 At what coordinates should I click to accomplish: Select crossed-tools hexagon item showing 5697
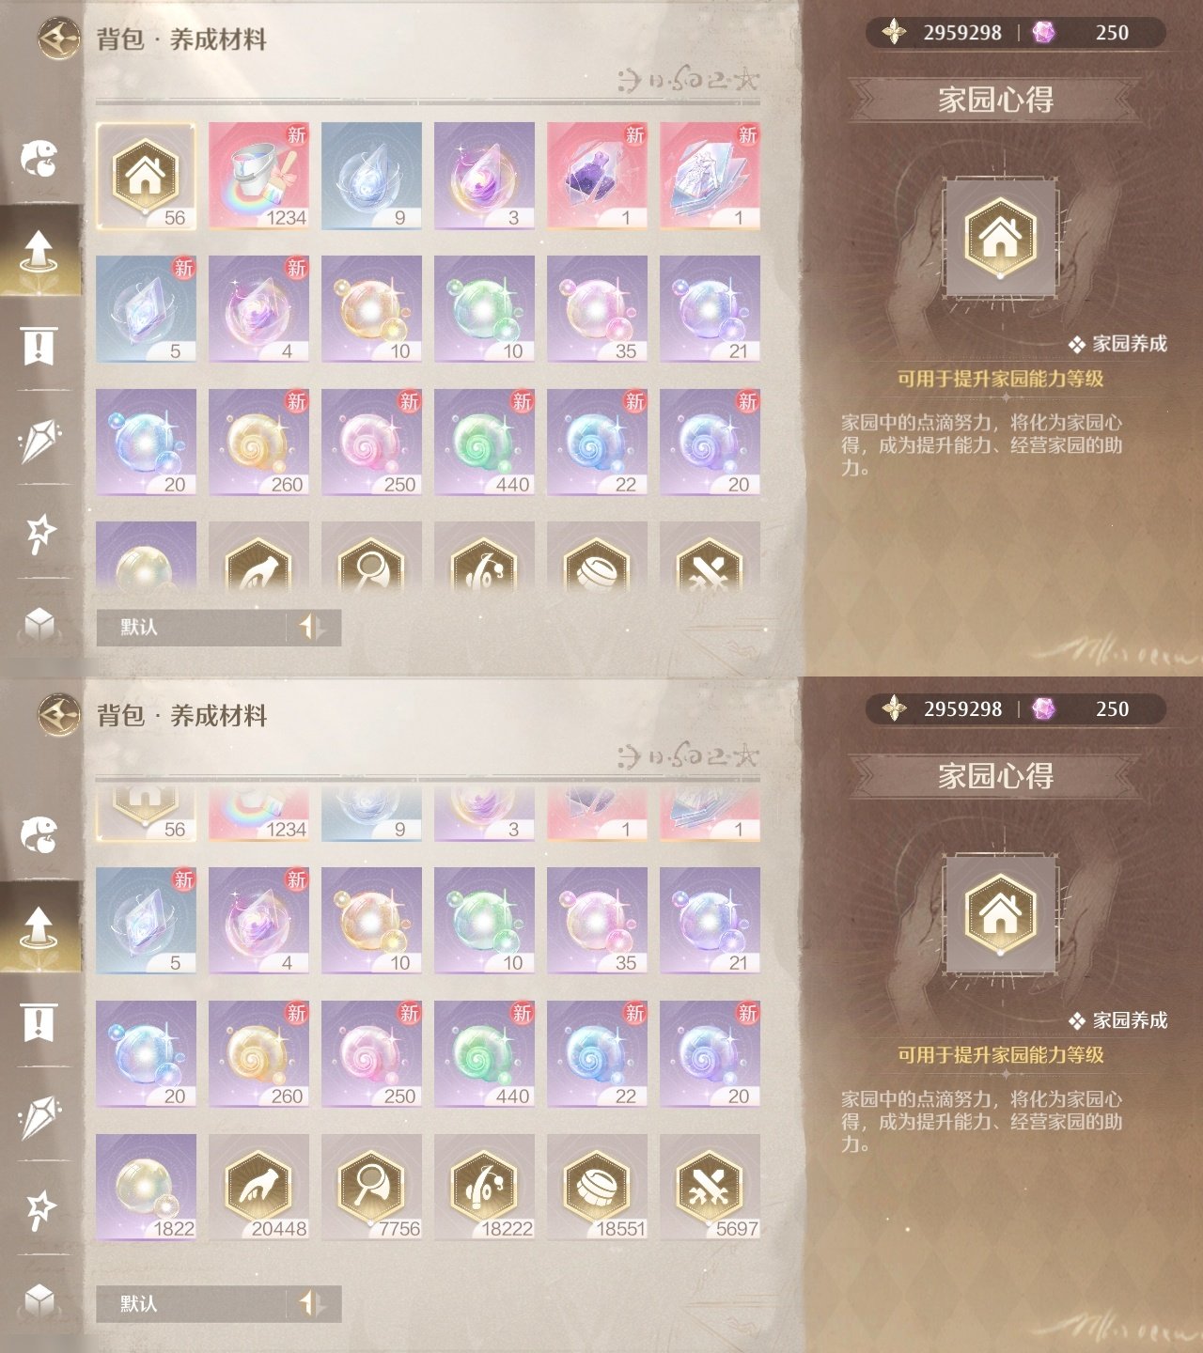click(x=710, y=1188)
